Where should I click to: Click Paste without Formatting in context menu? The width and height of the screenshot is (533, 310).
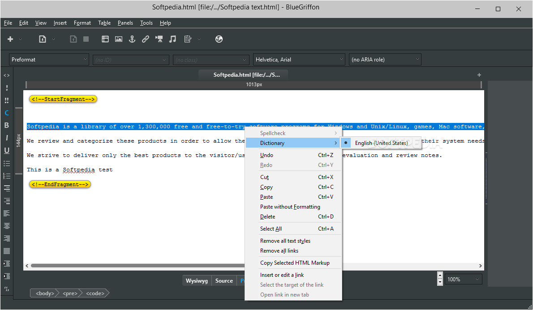[x=290, y=207]
